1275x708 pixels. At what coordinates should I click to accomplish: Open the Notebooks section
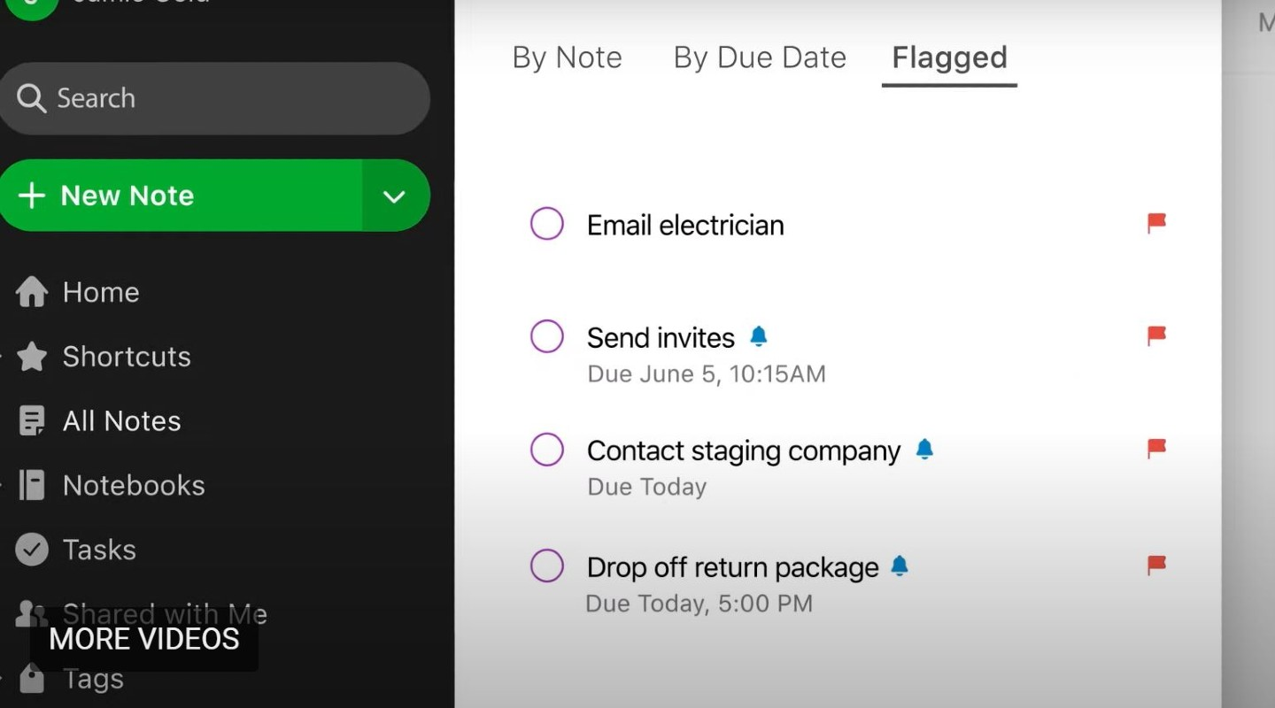31,485
